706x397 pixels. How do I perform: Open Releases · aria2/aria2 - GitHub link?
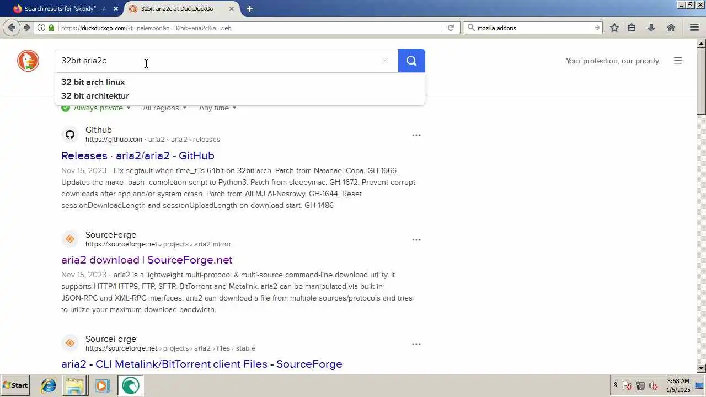(x=138, y=155)
